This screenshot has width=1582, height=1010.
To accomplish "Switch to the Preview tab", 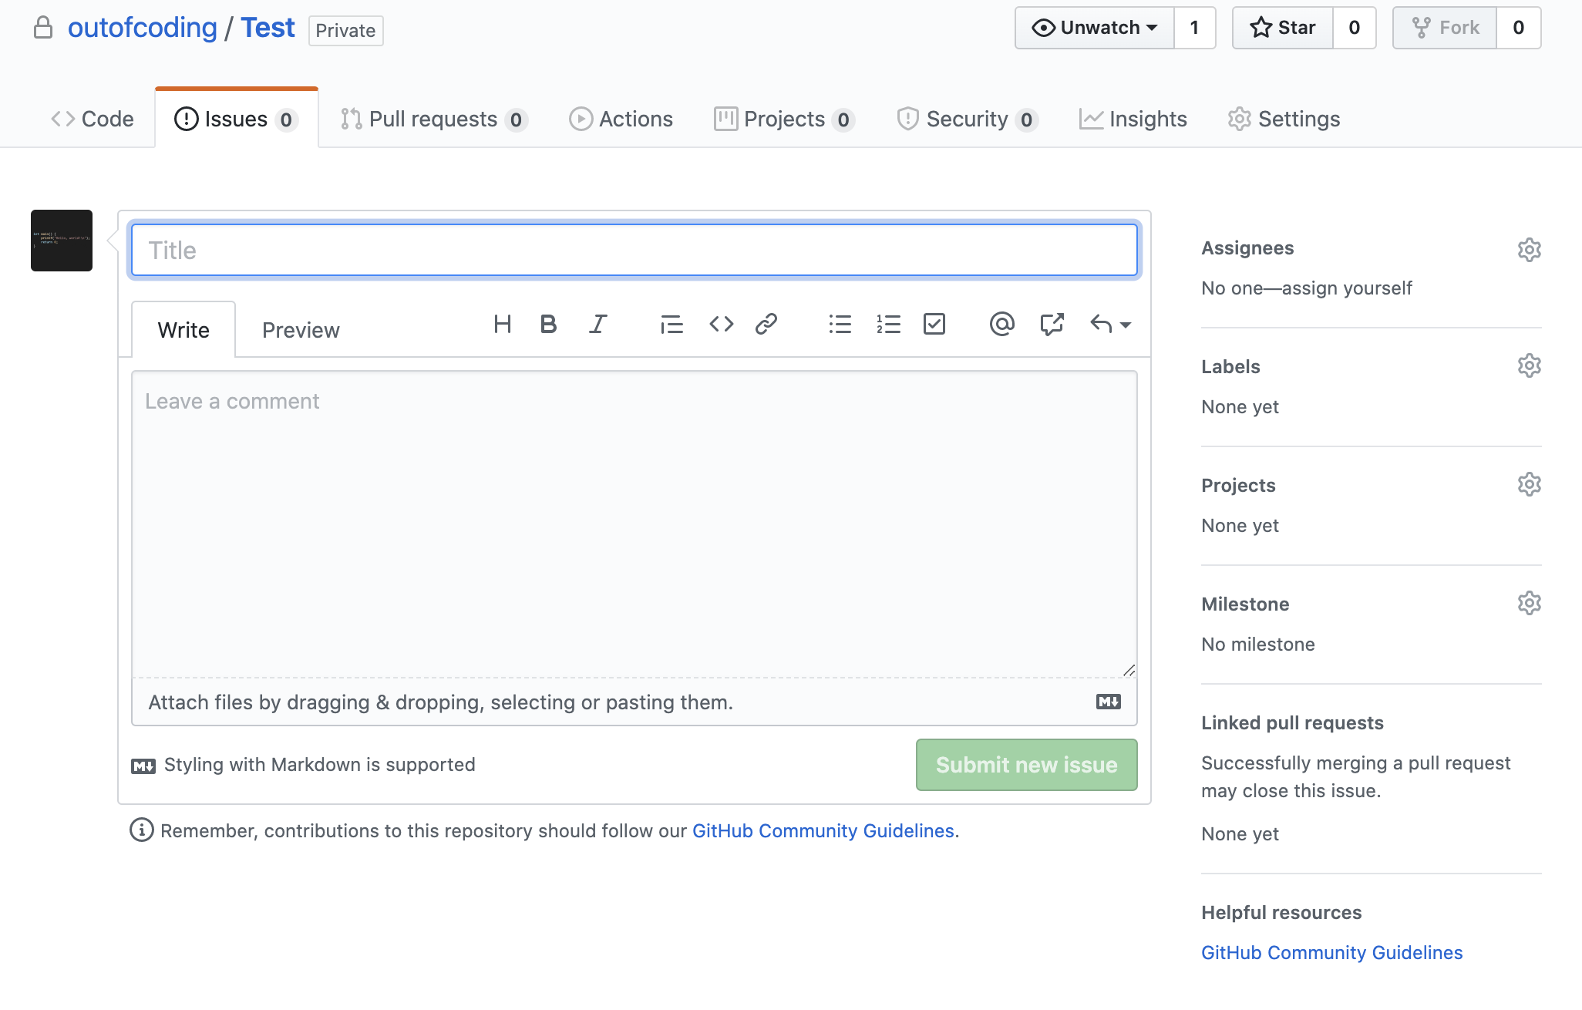I will click(x=301, y=330).
